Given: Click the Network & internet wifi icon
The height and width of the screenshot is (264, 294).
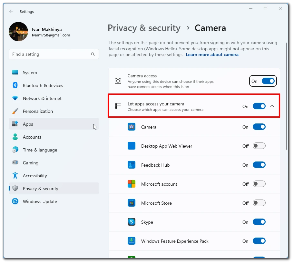Looking at the screenshot, I should 15,98.
